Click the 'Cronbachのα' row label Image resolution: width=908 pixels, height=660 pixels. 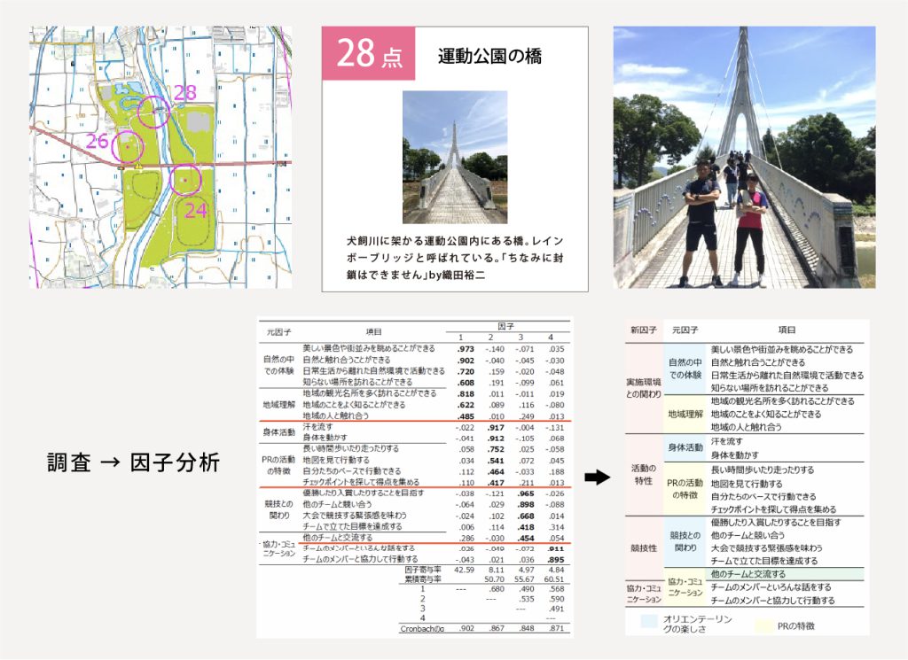(422, 628)
